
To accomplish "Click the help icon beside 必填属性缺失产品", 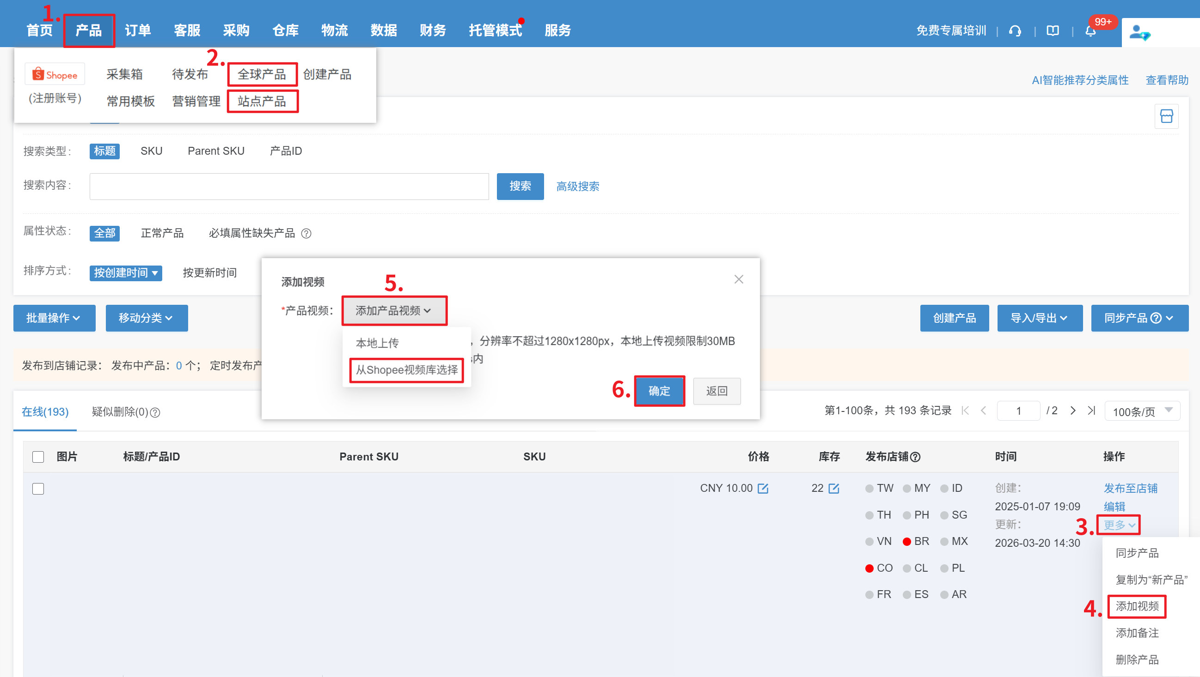I will tap(306, 233).
